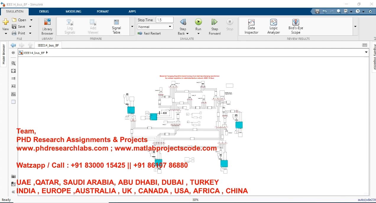Click the Open file button
The width and height of the screenshot is (376, 203).
point(19,20)
